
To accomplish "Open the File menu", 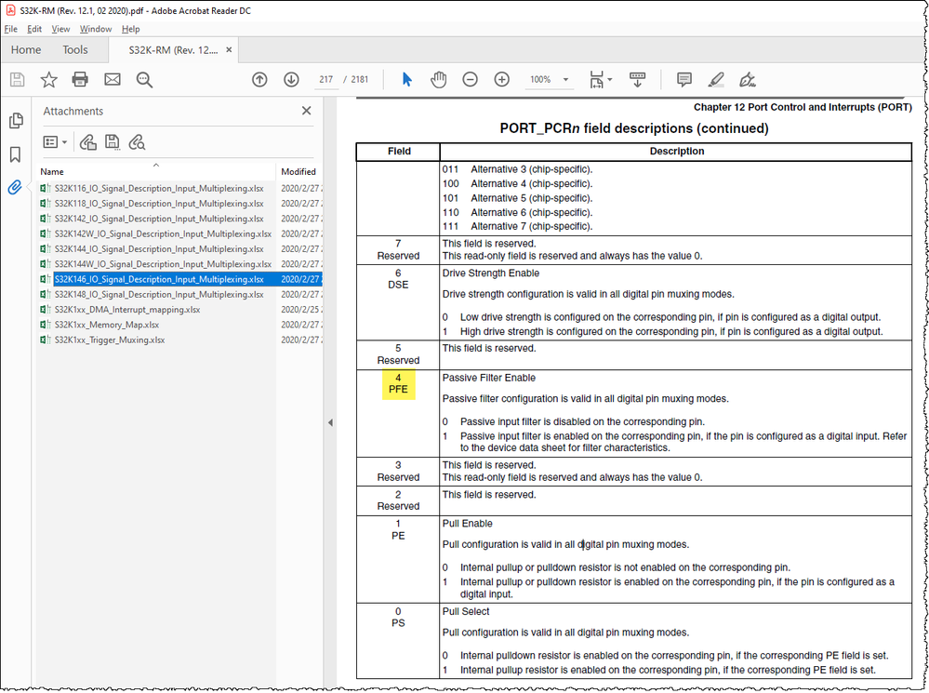I will [10, 29].
